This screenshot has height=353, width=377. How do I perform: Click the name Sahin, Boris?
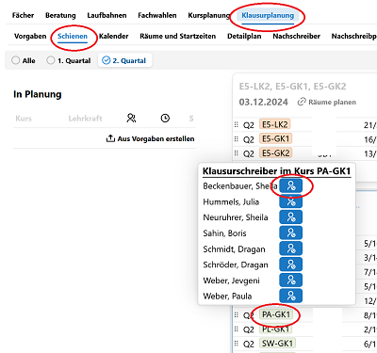(x=224, y=233)
